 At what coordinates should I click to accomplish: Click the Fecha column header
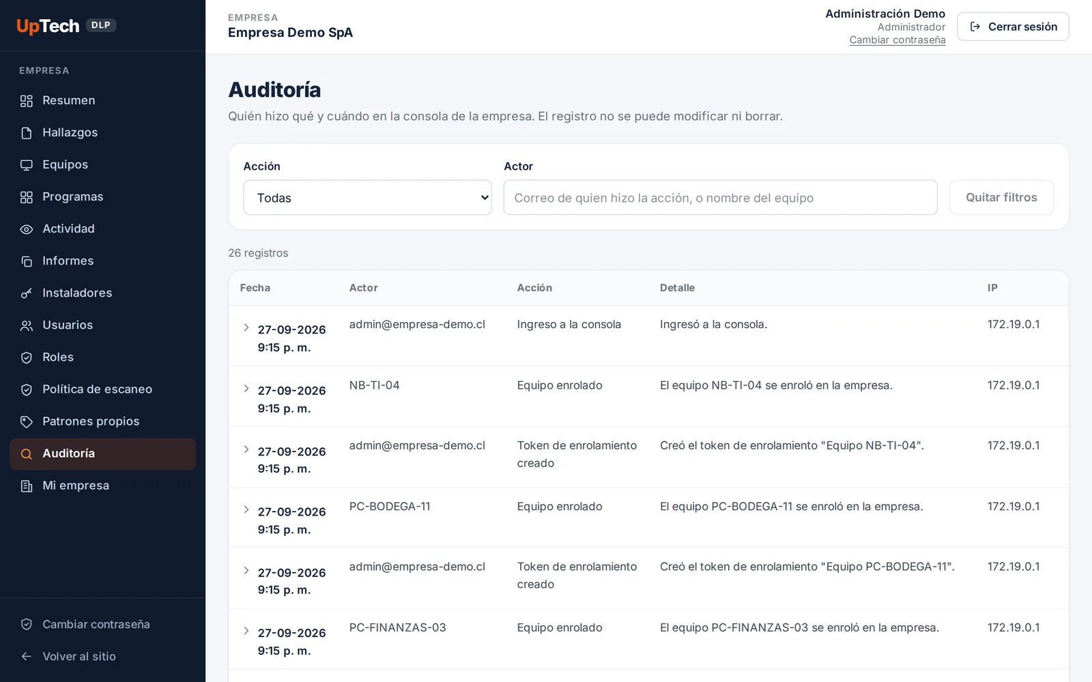click(255, 288)
